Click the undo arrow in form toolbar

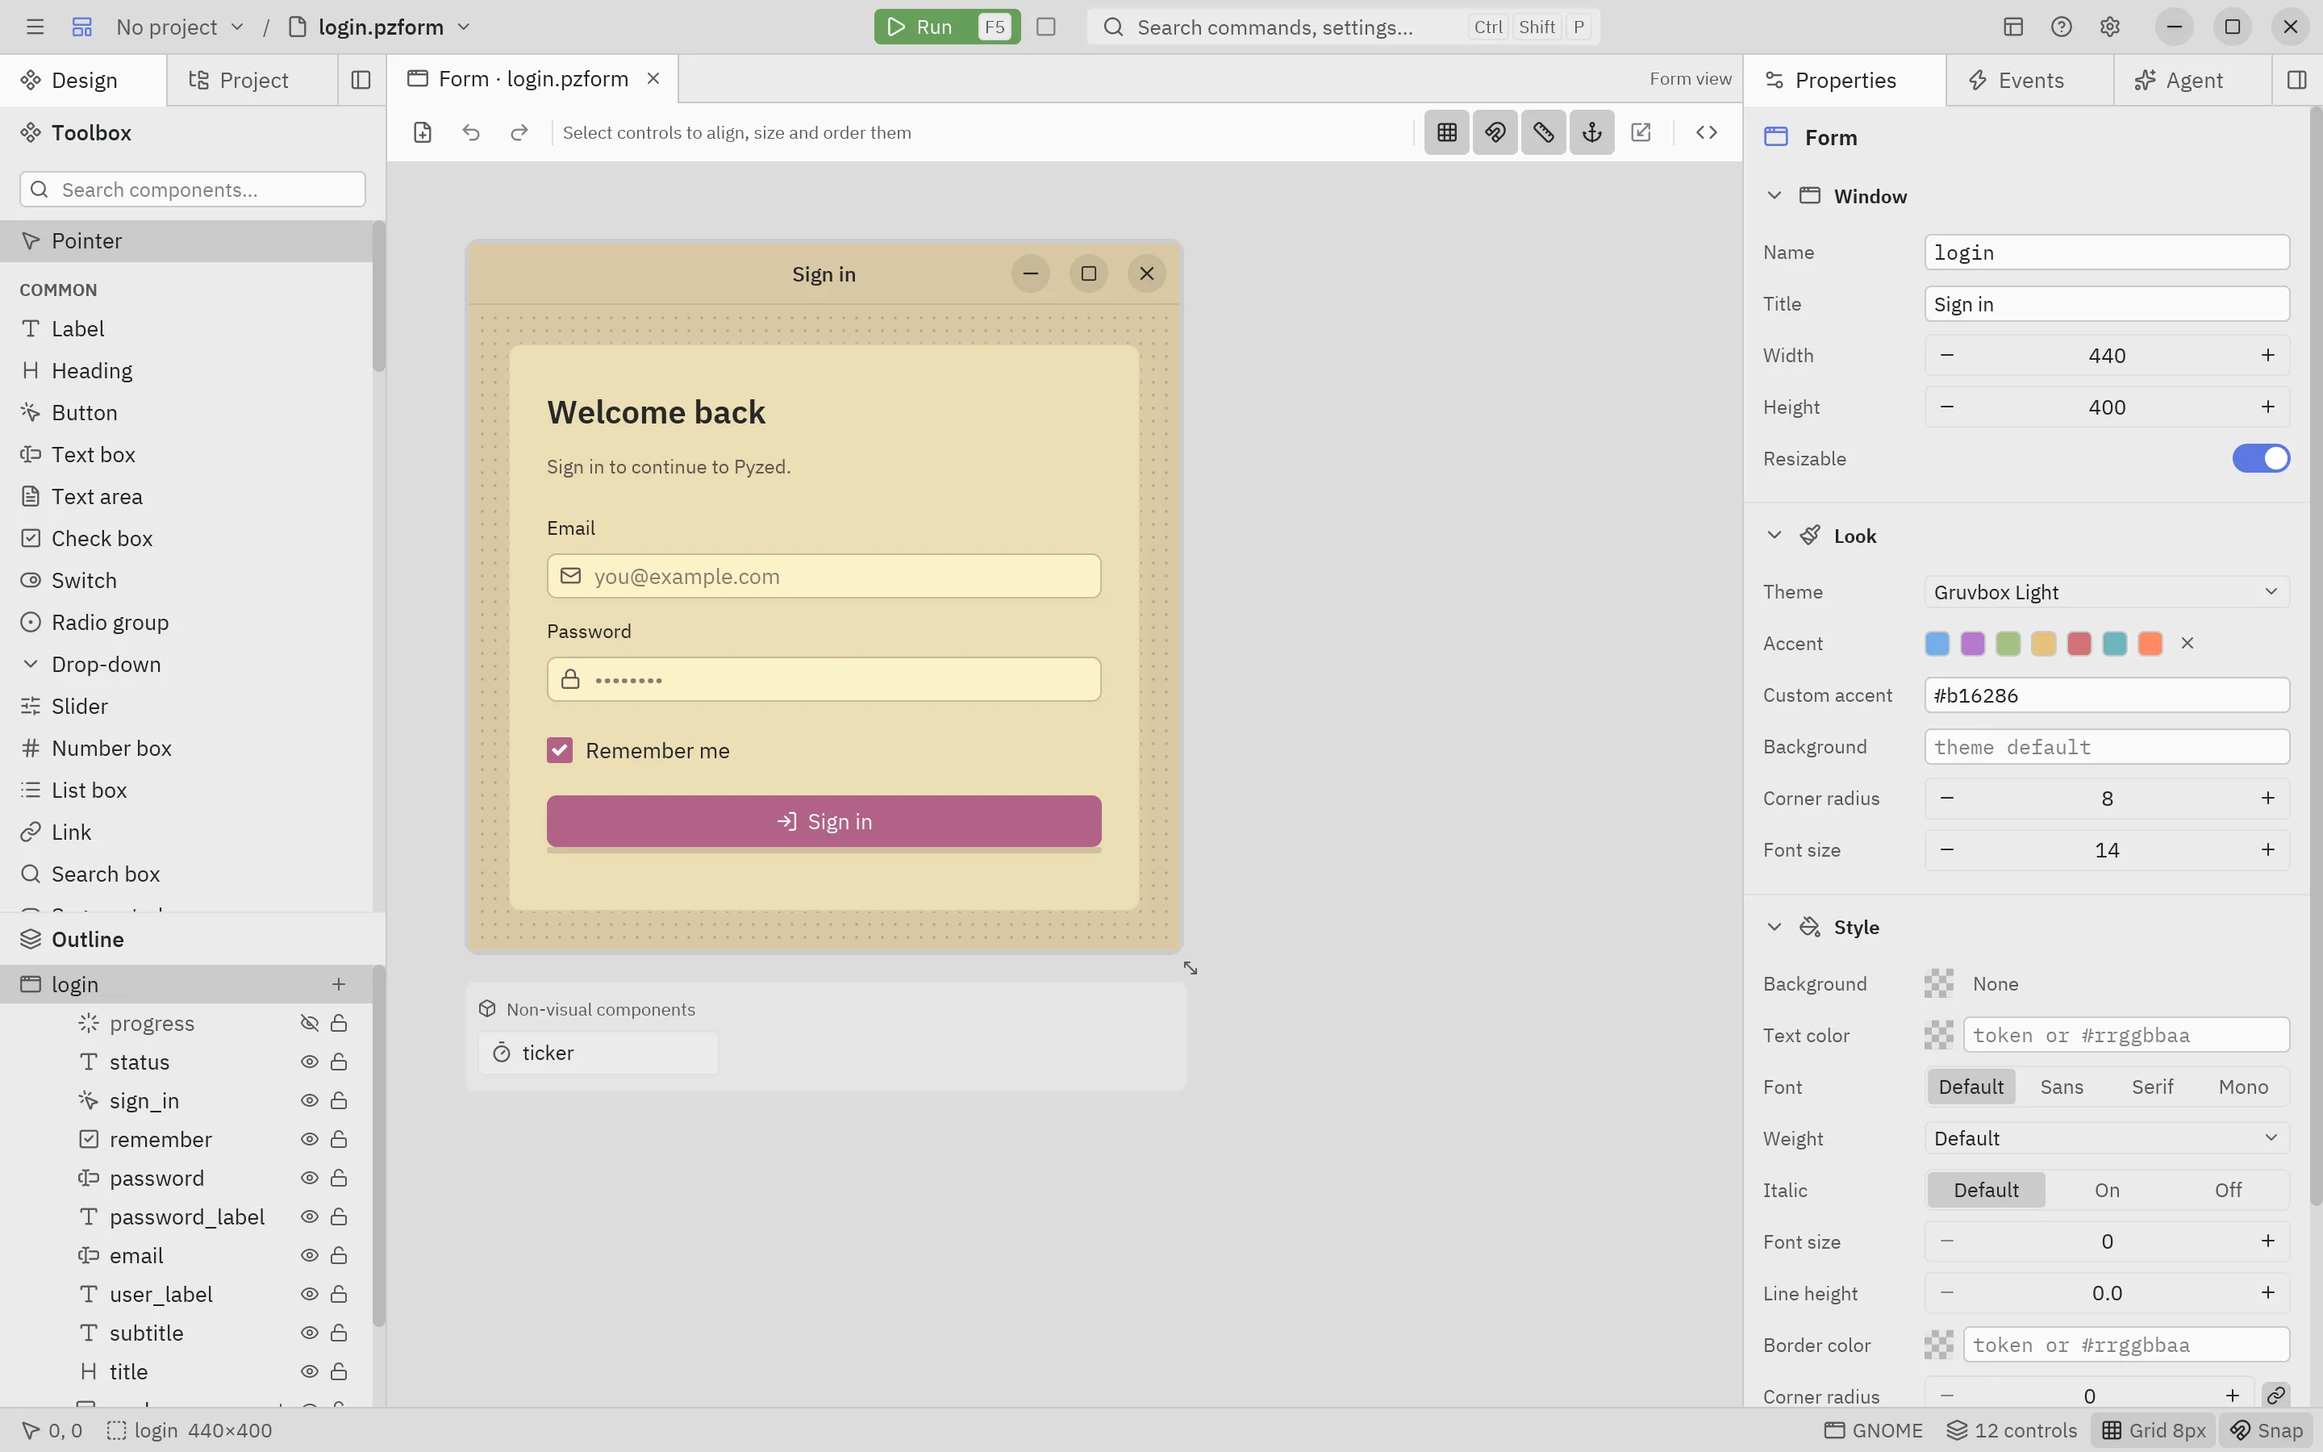[470, 132]
